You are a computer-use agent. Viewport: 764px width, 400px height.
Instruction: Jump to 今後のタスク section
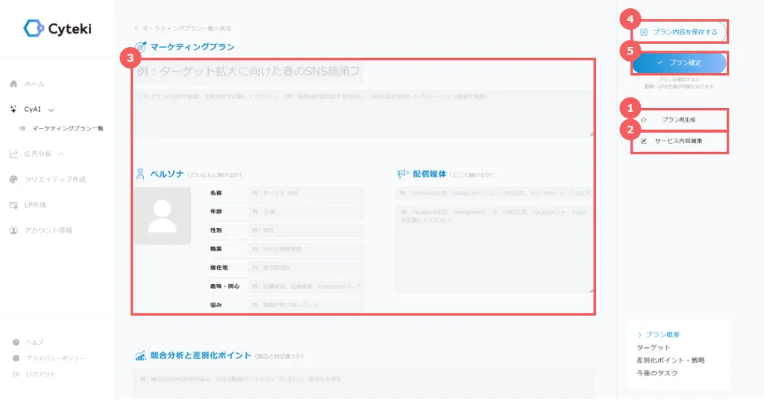click(x=657, y=372)
